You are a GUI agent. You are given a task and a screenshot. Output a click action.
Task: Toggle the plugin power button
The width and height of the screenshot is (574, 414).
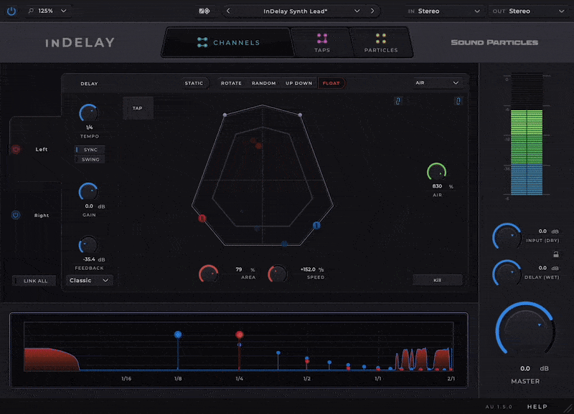pyautogui.click(x=11, y=11)
